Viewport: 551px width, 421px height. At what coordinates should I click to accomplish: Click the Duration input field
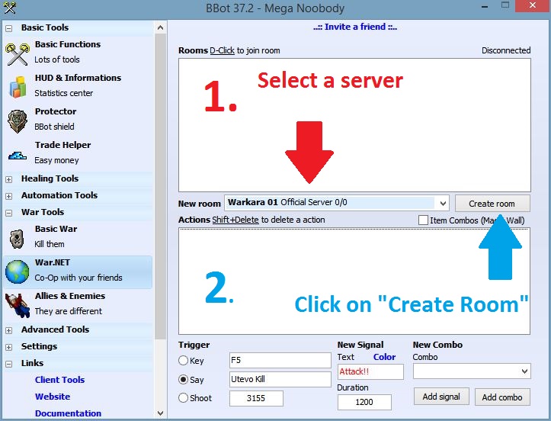(x=364, y=402)
